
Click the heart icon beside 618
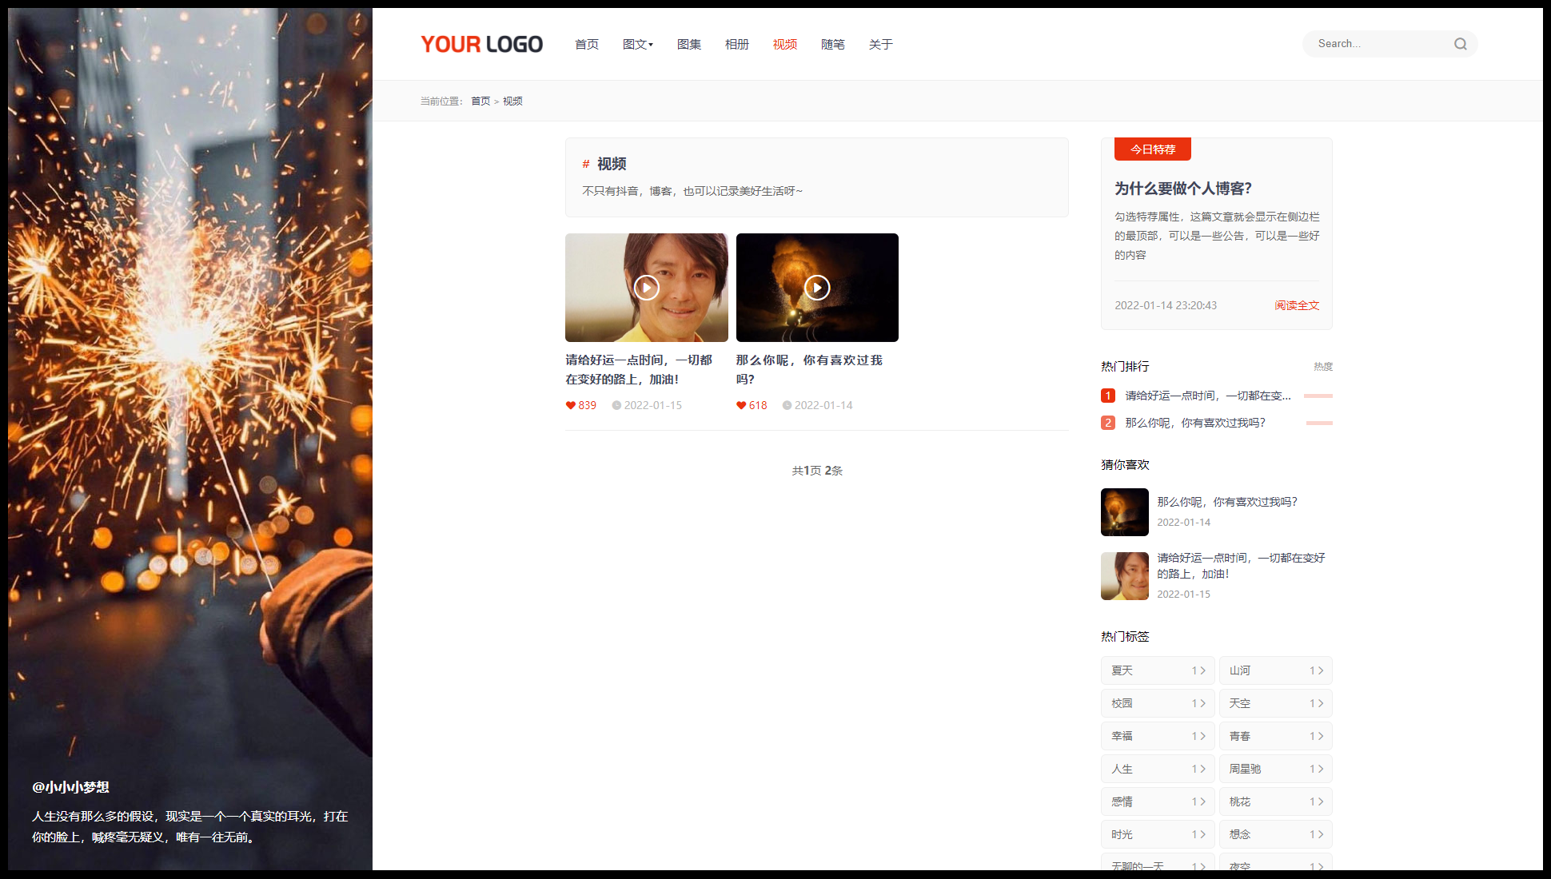pos(741,405)
